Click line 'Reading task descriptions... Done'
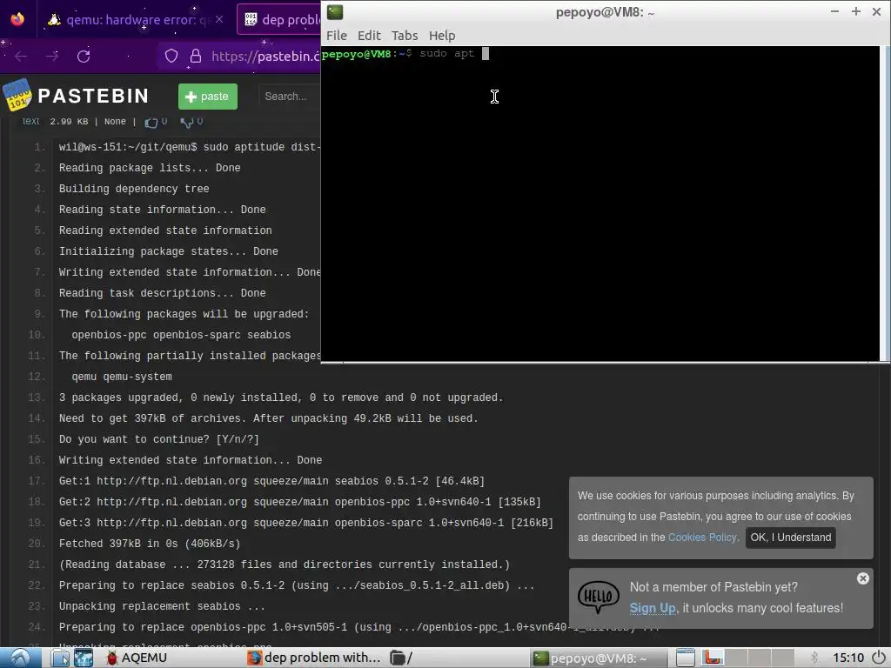 (162, 293)
